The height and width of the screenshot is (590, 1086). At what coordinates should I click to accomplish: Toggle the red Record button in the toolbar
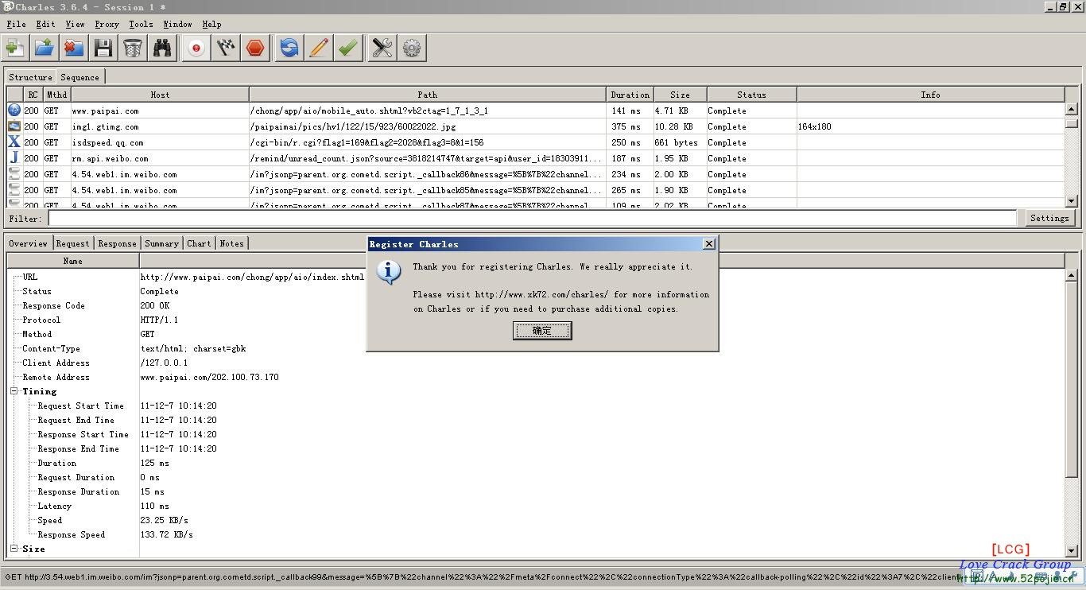[x=196, y=49]
